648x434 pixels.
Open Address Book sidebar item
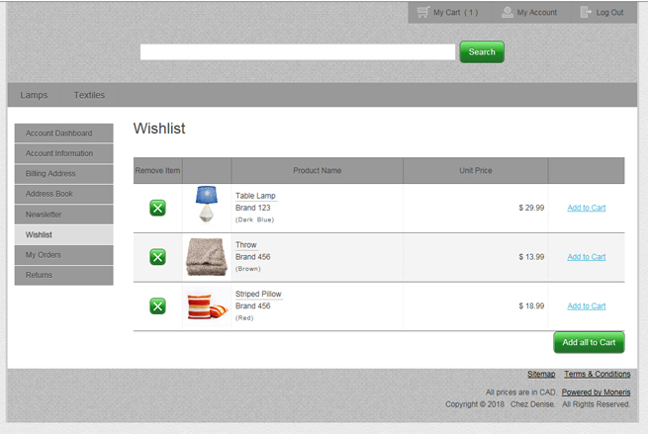coord(64,194)
